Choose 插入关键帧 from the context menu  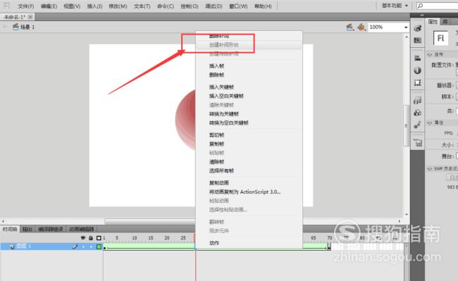click(x=221, y=87)
